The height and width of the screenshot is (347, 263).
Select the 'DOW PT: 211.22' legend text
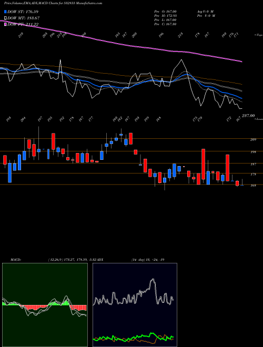[23, 24]
